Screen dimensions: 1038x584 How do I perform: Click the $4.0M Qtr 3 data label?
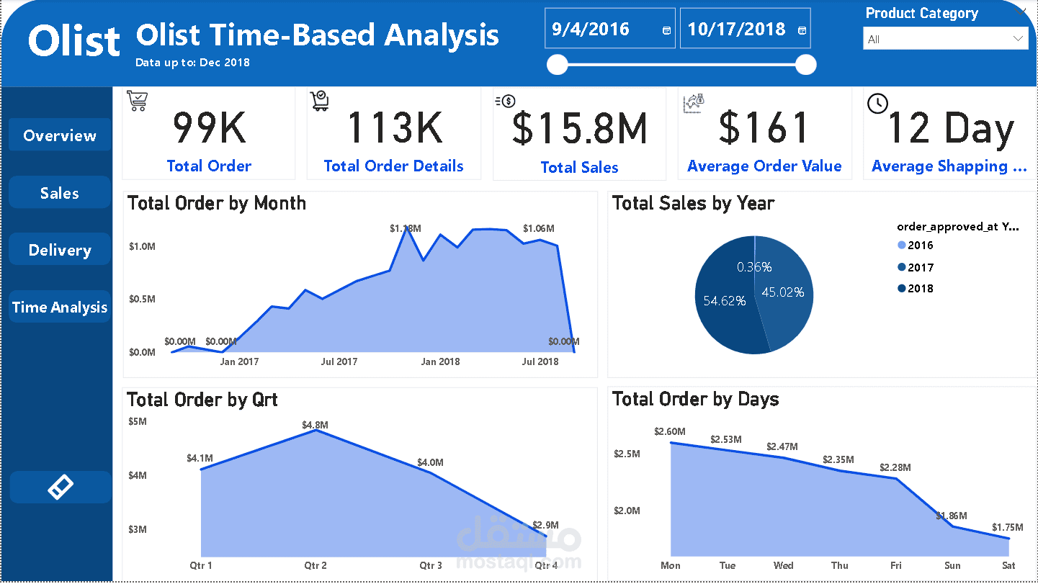click(x=430, y=462)
